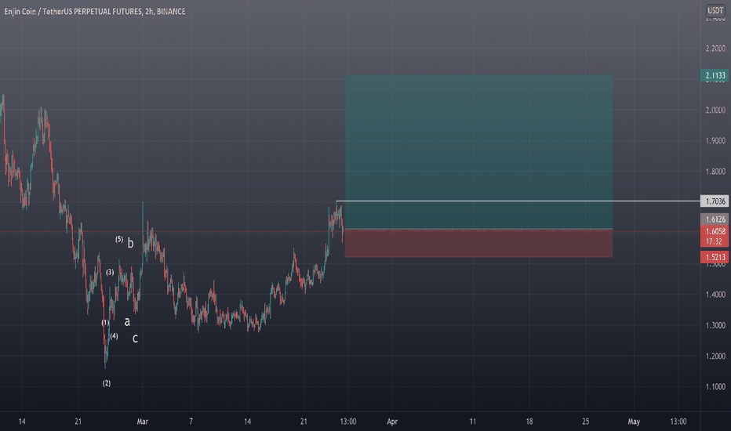Click the wave label (3)
731x431 pixels.
[110, 272]
